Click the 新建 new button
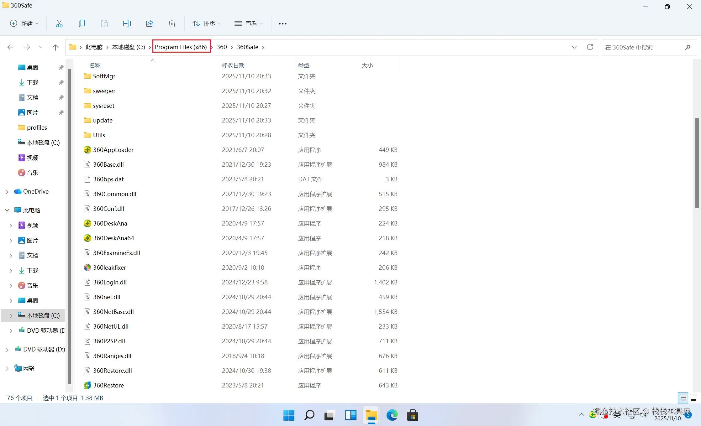This screenshot has height=426, width=701. coord(24,23)
